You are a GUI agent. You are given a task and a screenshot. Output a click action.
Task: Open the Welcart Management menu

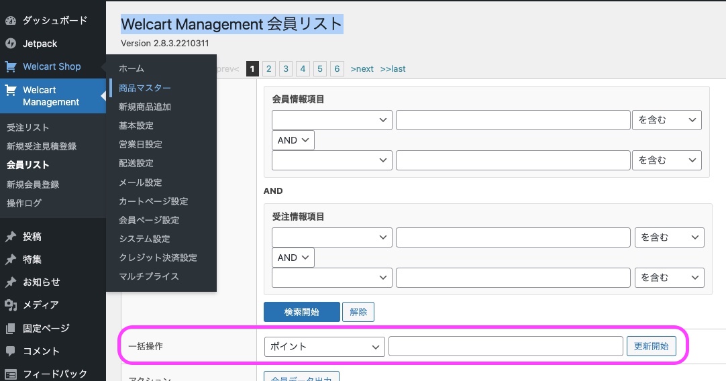[51, 96]
